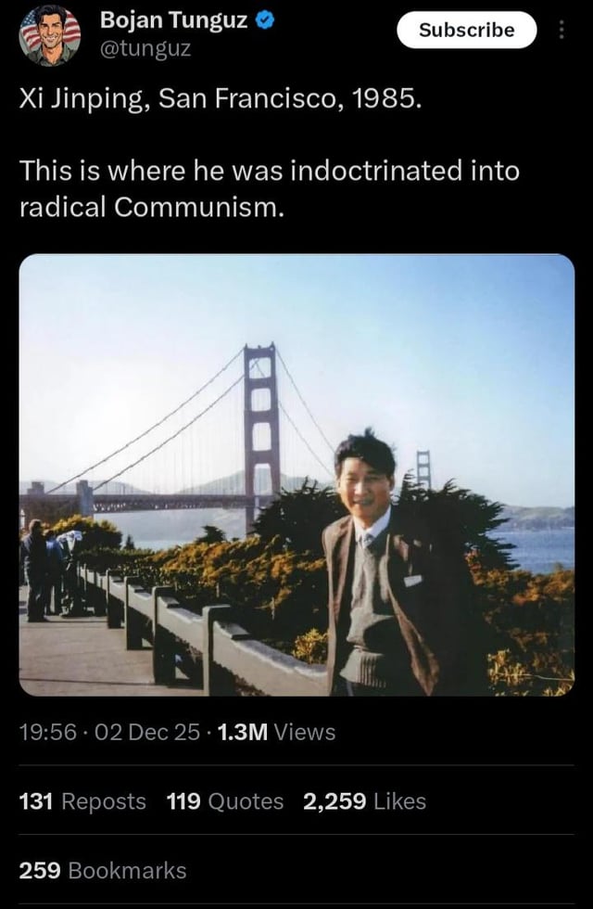
Task: Open the Bojan Tunguz display name
Action: pyautogui.click(x=174, y=20)
